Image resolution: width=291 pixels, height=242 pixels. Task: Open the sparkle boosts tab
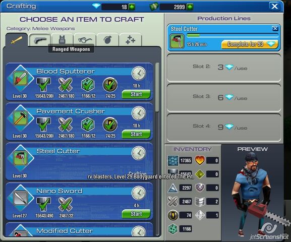(x=130, y=39)
